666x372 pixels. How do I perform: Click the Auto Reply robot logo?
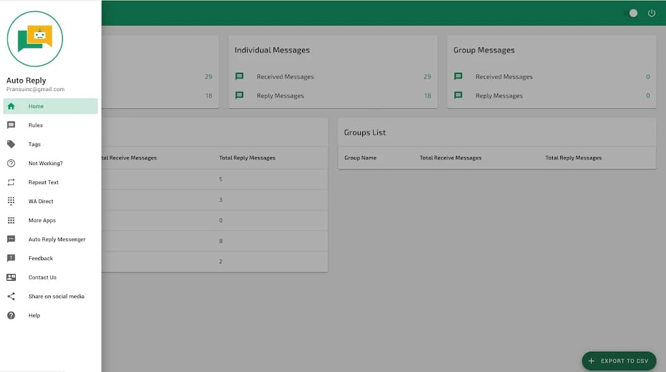point(35,39)
